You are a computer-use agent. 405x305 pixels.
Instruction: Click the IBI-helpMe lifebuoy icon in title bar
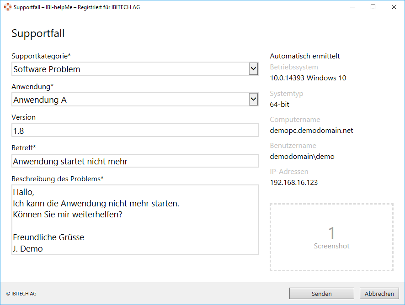pyautogui.click(x=8, y=7)
